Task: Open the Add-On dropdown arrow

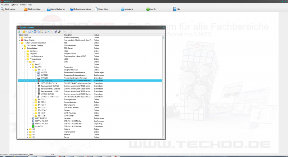Action: (169, 9)
